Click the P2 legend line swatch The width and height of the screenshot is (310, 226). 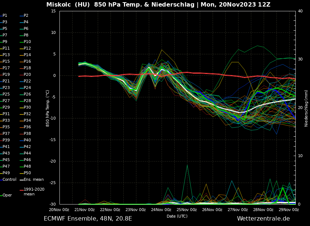(22, 16)
